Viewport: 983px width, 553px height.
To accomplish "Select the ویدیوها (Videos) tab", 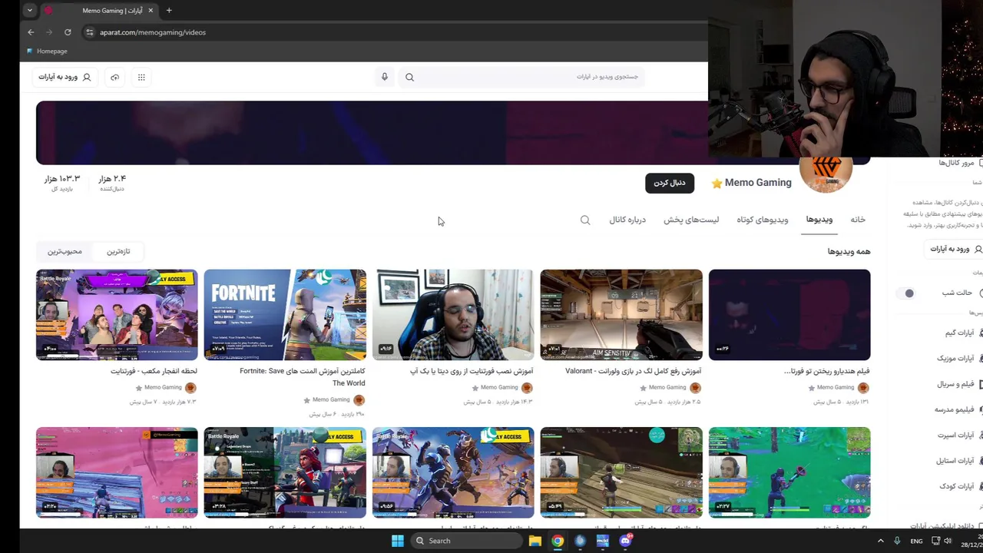I will [819, 220].
